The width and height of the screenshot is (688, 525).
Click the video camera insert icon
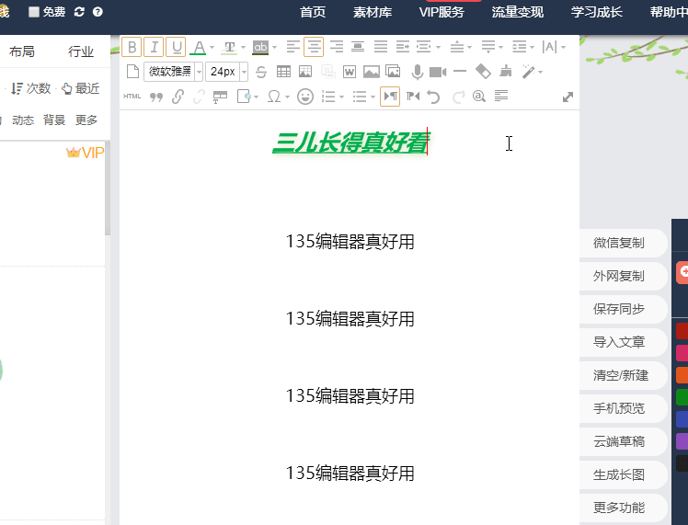tap(437, 72)
